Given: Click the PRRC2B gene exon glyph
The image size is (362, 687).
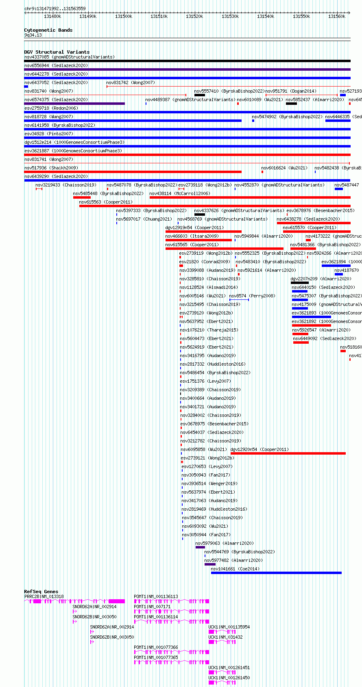Looking at the screenshot, I should (74, 601).
